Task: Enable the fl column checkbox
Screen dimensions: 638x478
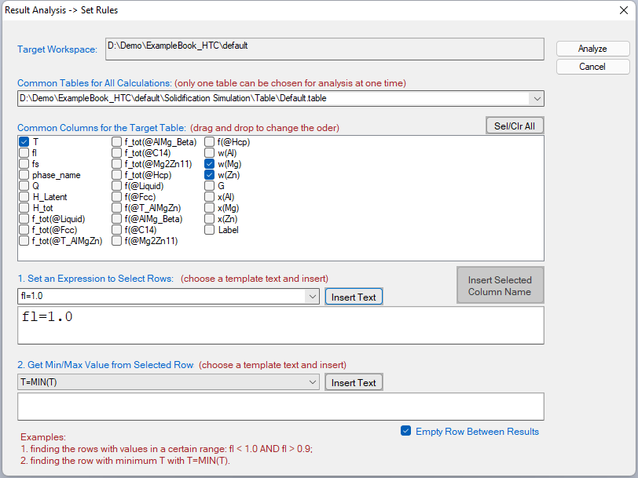Action: (x=23, y=152)
